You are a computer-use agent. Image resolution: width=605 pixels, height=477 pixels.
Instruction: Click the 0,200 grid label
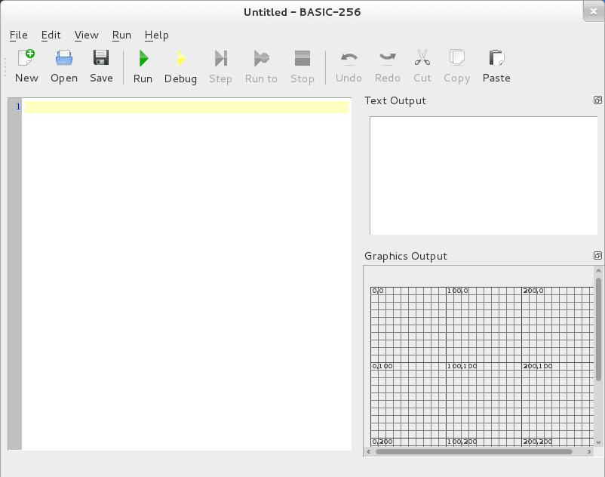coord(382,442)
